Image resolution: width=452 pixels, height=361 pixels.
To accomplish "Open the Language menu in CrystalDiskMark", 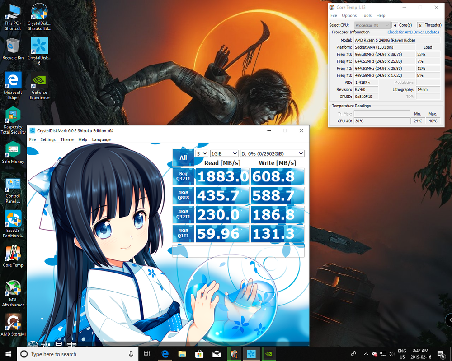I will tap(101, 139).
